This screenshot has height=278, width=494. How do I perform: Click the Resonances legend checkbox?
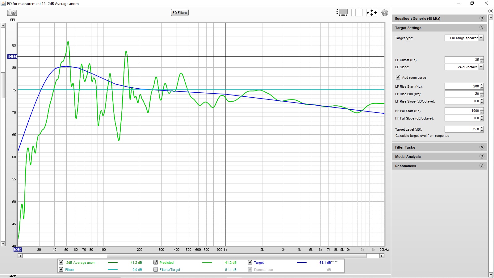(x=250, y=269)
